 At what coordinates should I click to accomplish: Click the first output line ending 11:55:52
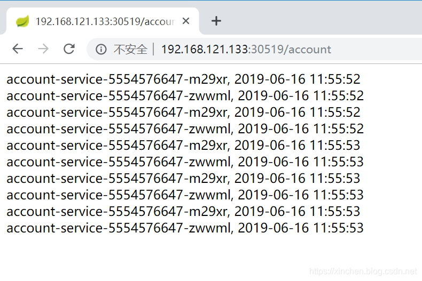(183, 79)
